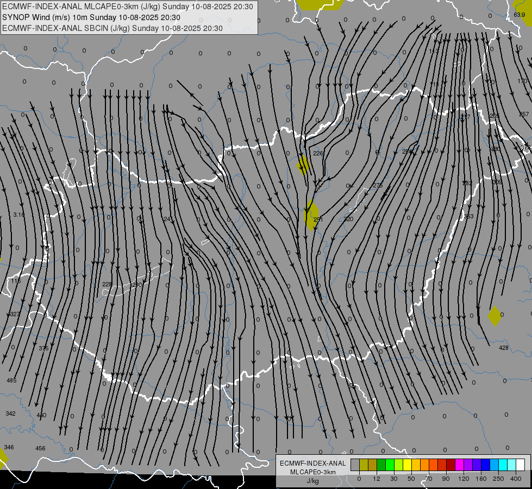Click the legend label 'MLCAPE0-3km'
Image resolution: width=532 pixels, height=489 pixels.
coord(312,472)
